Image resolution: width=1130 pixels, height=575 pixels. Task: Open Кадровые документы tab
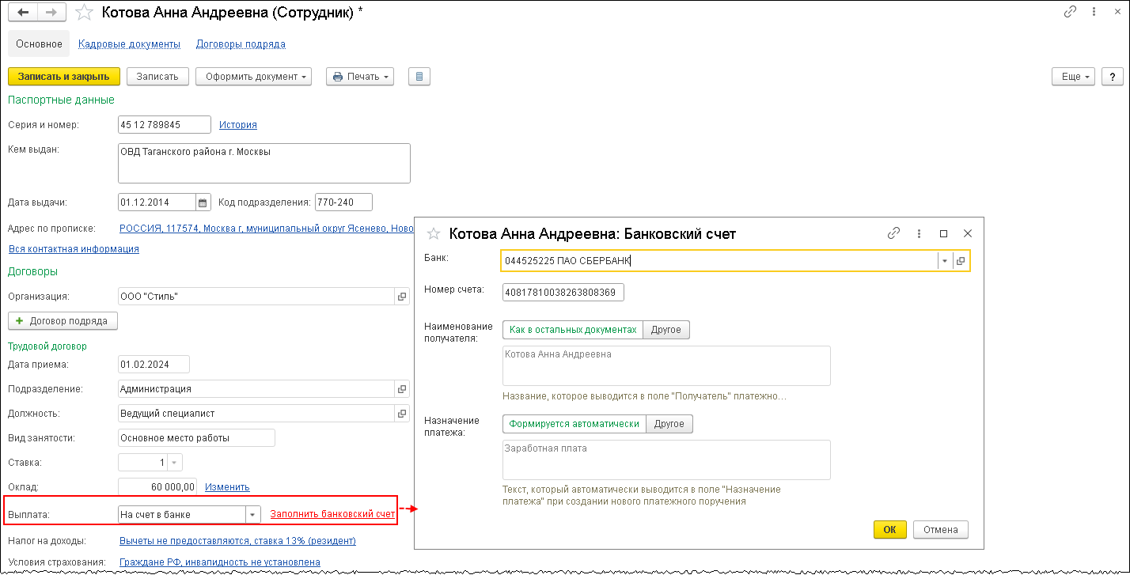tap(130, 44)
